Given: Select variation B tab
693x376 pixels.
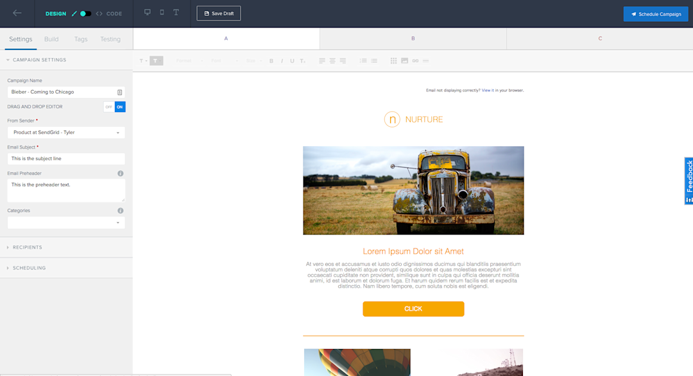Looking at the screenshot, I should click(x=413, y=39).
